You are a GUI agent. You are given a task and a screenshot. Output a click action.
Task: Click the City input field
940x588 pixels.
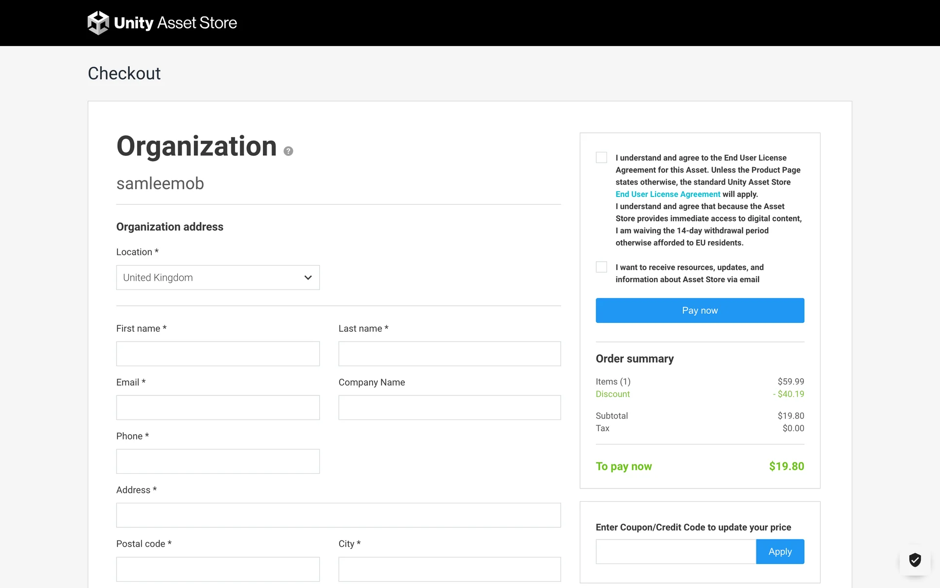click(449, 569)
